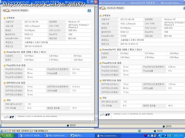Viewport: 185px width, 138px height.
Task: Click the Let's KT logo in left window footer
Action: [9, 117]
